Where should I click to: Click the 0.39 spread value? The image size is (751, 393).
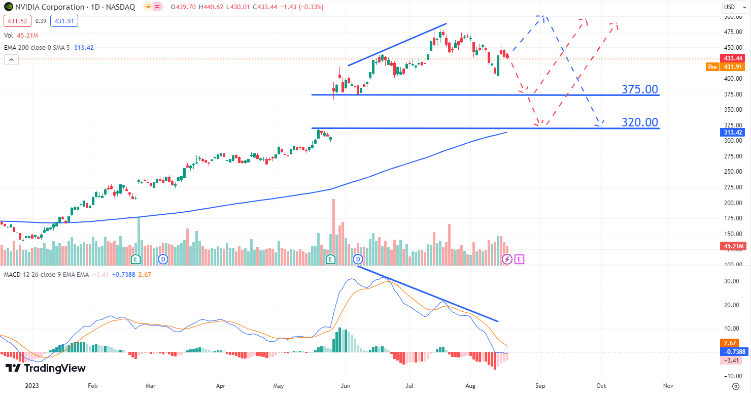coord(41,21)
